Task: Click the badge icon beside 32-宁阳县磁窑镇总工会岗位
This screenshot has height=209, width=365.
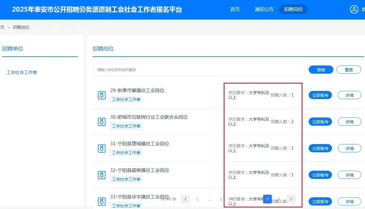Action: tap(101, 175)
